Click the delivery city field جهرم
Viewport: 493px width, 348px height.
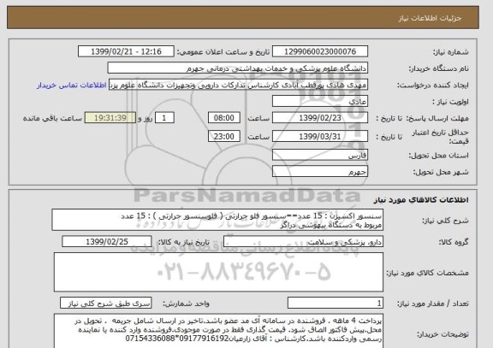click(320, 172)
